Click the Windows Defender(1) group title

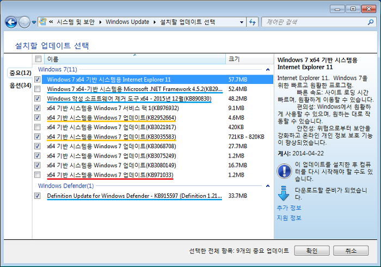[x=66, y=186]
